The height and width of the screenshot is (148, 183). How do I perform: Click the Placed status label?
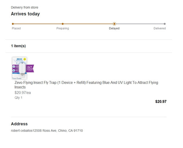(x=16, y=28)
